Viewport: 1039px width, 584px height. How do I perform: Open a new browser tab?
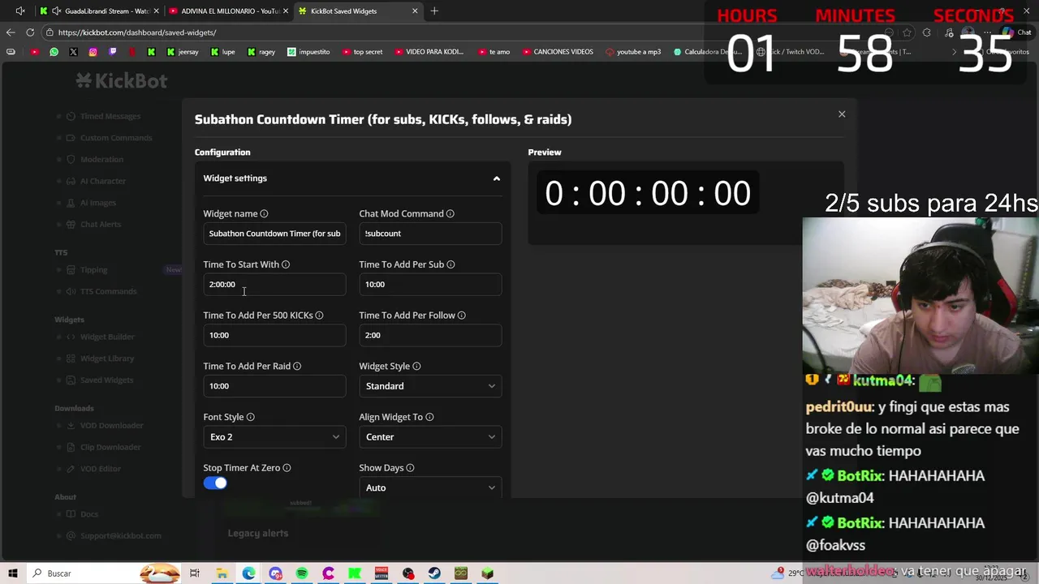[434, 11]
